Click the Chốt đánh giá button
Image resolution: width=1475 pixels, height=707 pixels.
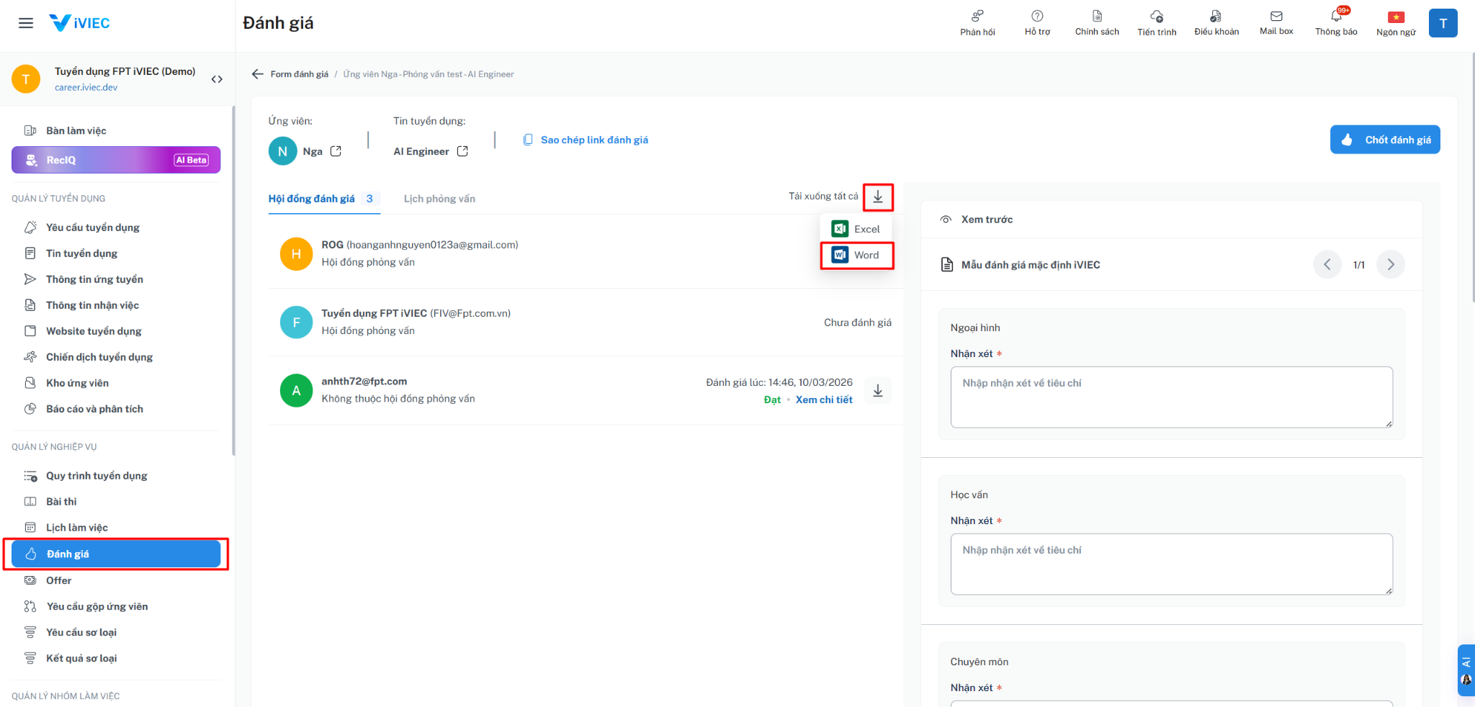1384,140
